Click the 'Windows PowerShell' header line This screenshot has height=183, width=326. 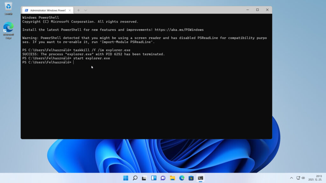[x=40, y=18]
